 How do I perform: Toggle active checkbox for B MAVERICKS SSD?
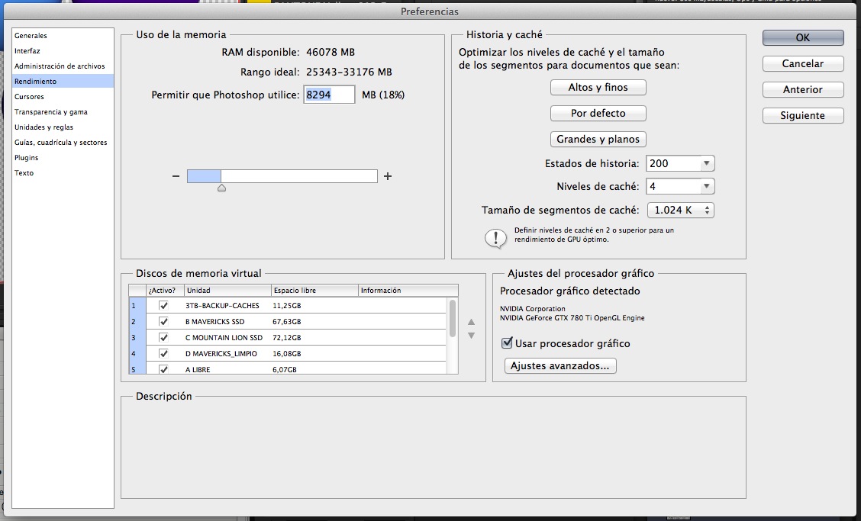point(163,321)
